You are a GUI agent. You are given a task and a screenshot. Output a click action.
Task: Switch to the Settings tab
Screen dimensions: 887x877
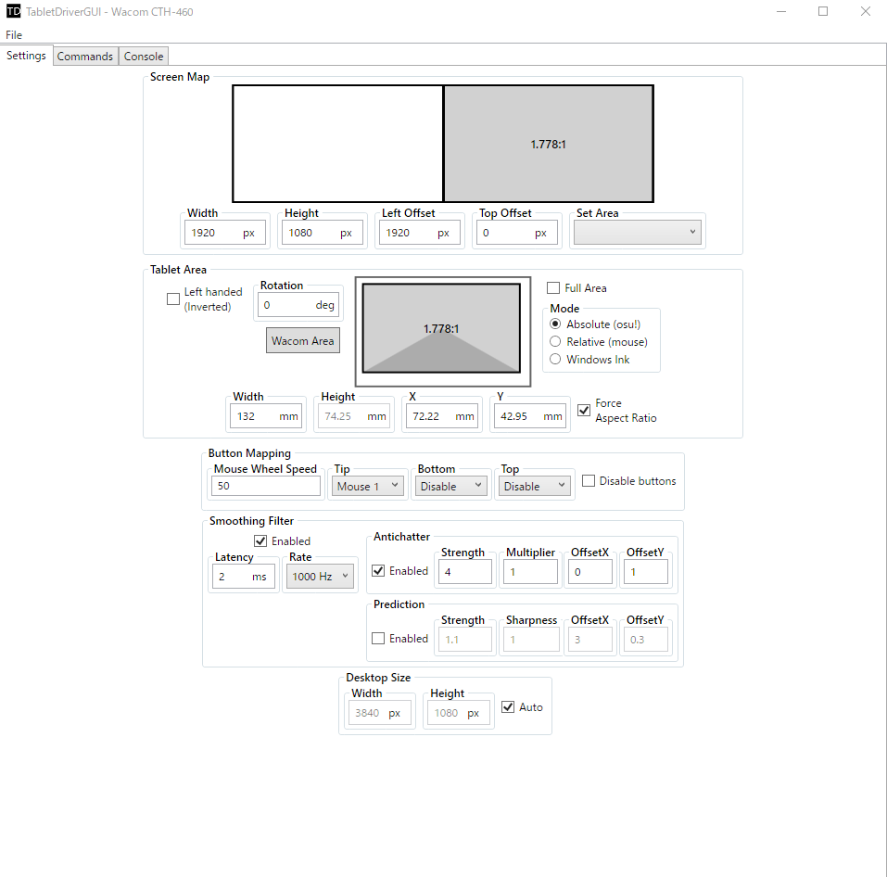coord(27,56)
